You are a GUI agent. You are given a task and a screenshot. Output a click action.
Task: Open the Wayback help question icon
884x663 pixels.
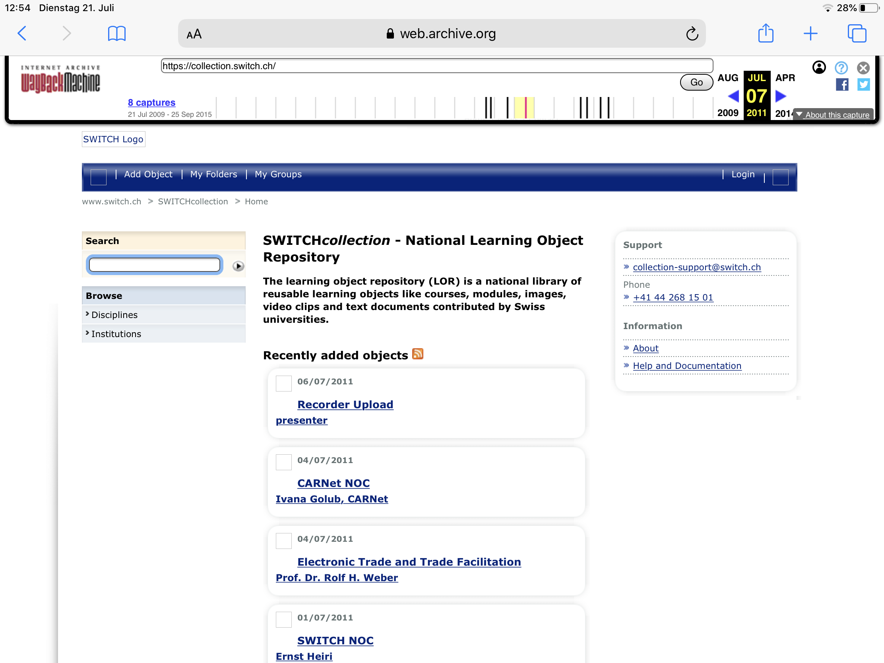[x=841, y=68]
